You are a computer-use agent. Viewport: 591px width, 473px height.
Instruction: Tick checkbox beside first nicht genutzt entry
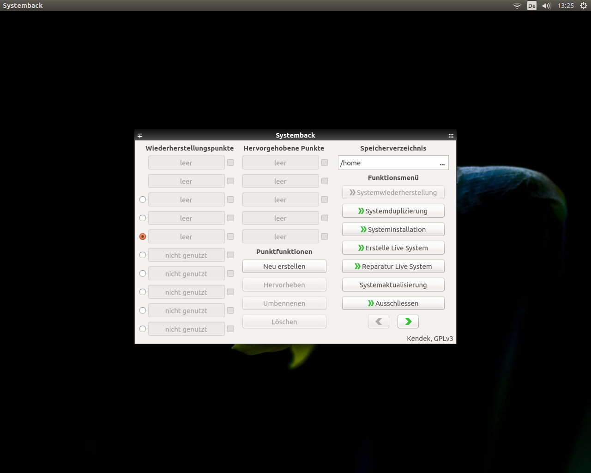click(230, 255)
